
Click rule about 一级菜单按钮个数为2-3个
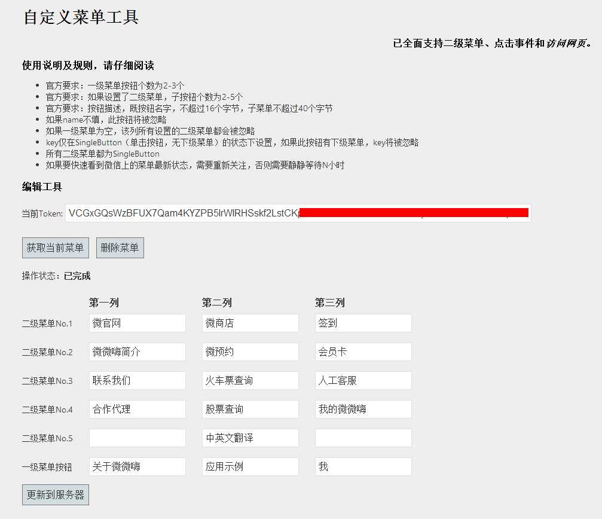[115, 86]
